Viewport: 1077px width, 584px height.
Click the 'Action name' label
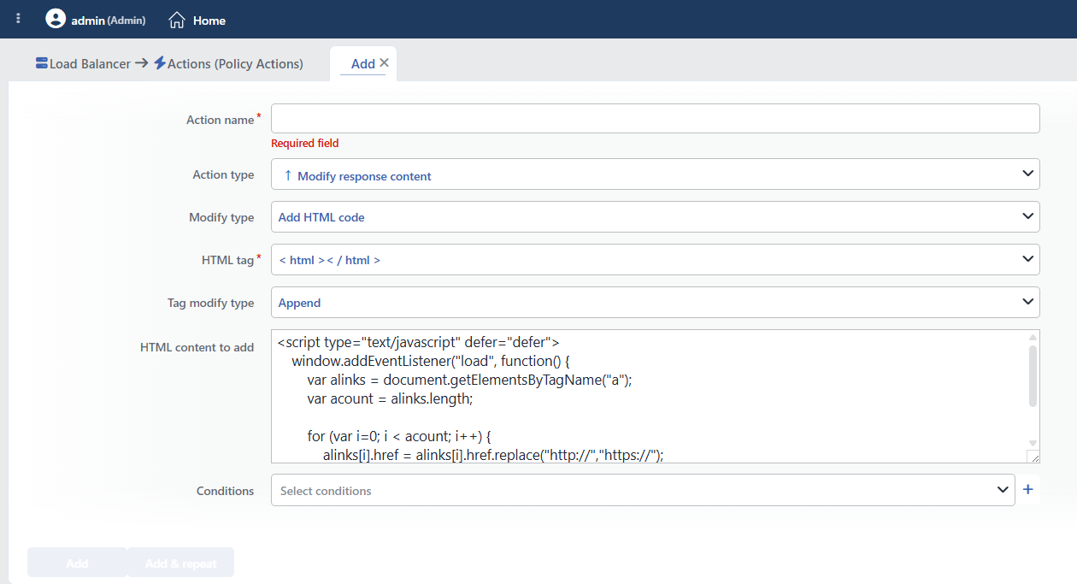(x=221, y=120)
